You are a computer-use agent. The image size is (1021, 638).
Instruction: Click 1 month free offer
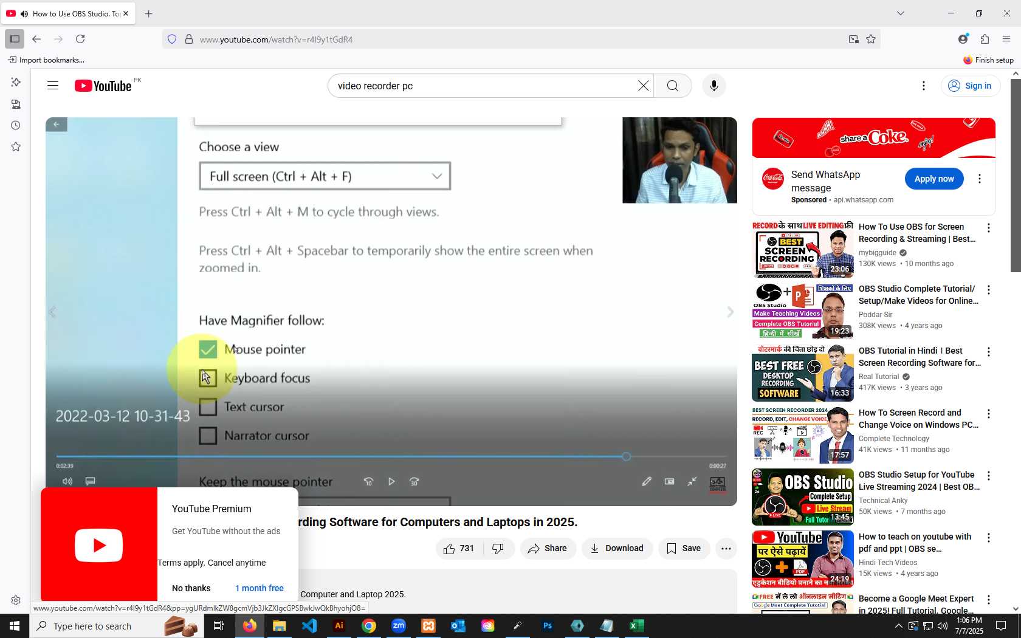[x=260, y=588]
